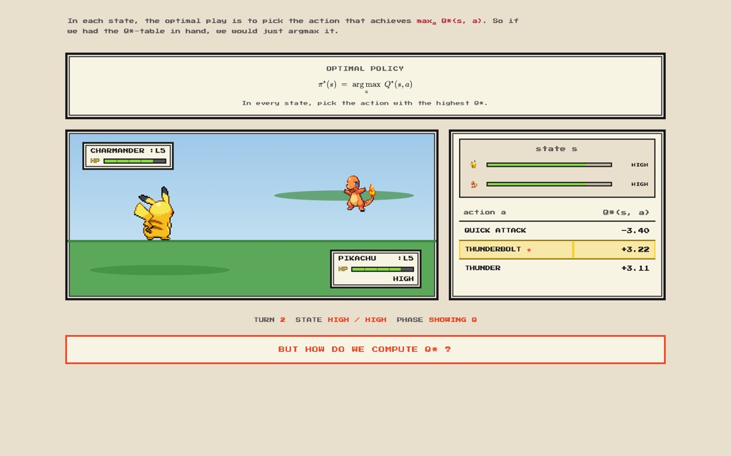Click HIGH label next to Charmander state bar
This screenshot has width=731, height=456.
[640, 185]
